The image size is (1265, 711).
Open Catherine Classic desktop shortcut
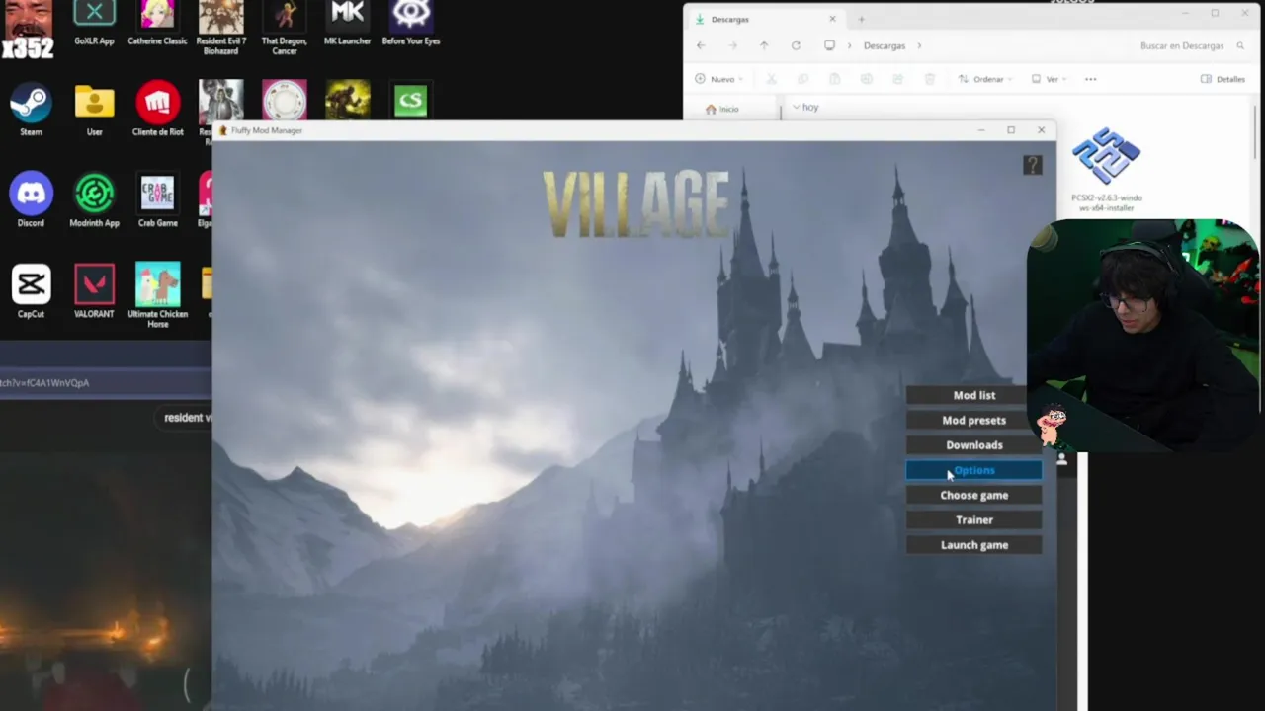coord(157,24)
